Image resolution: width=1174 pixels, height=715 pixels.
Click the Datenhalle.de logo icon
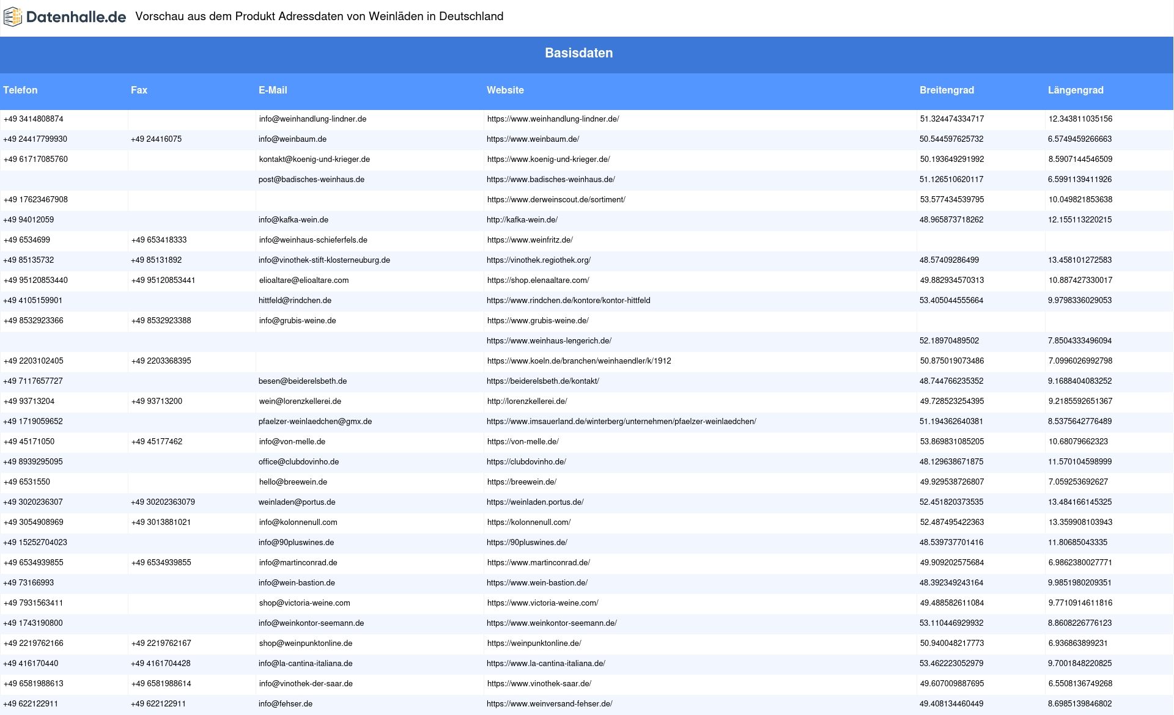click(x=12, y=17)
